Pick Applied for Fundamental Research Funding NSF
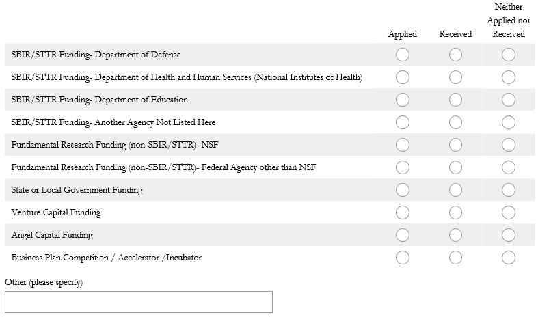Screen dimensions: 551x317 pyautogui.click(x=403, y=145)
